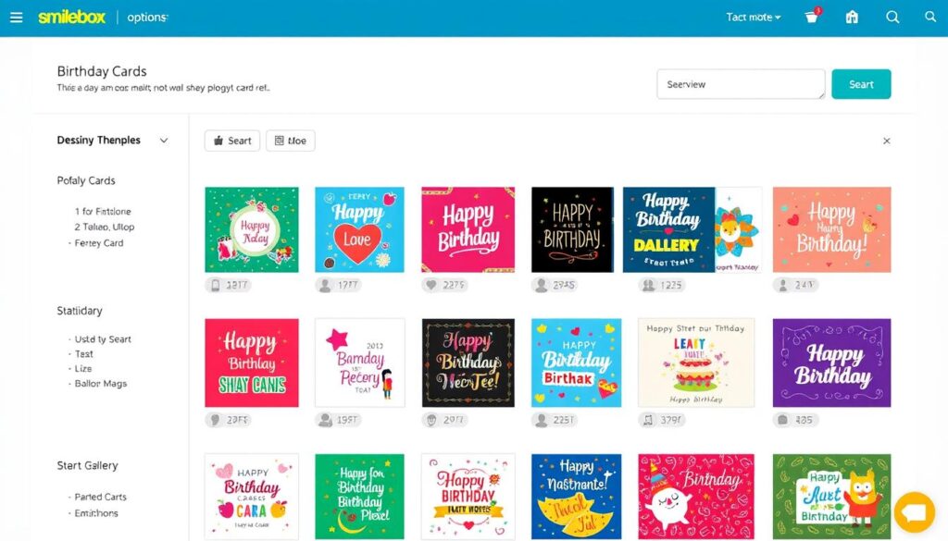
Task: Click the rightmost search icon in the header
Action: (930, 17)
